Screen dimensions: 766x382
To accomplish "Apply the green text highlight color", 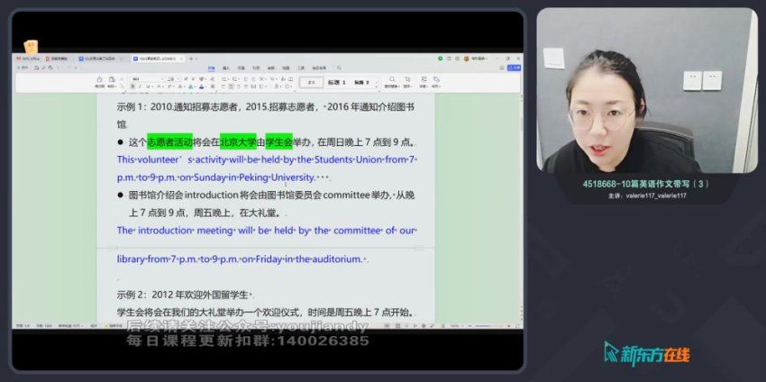I will tap(190, 86).
